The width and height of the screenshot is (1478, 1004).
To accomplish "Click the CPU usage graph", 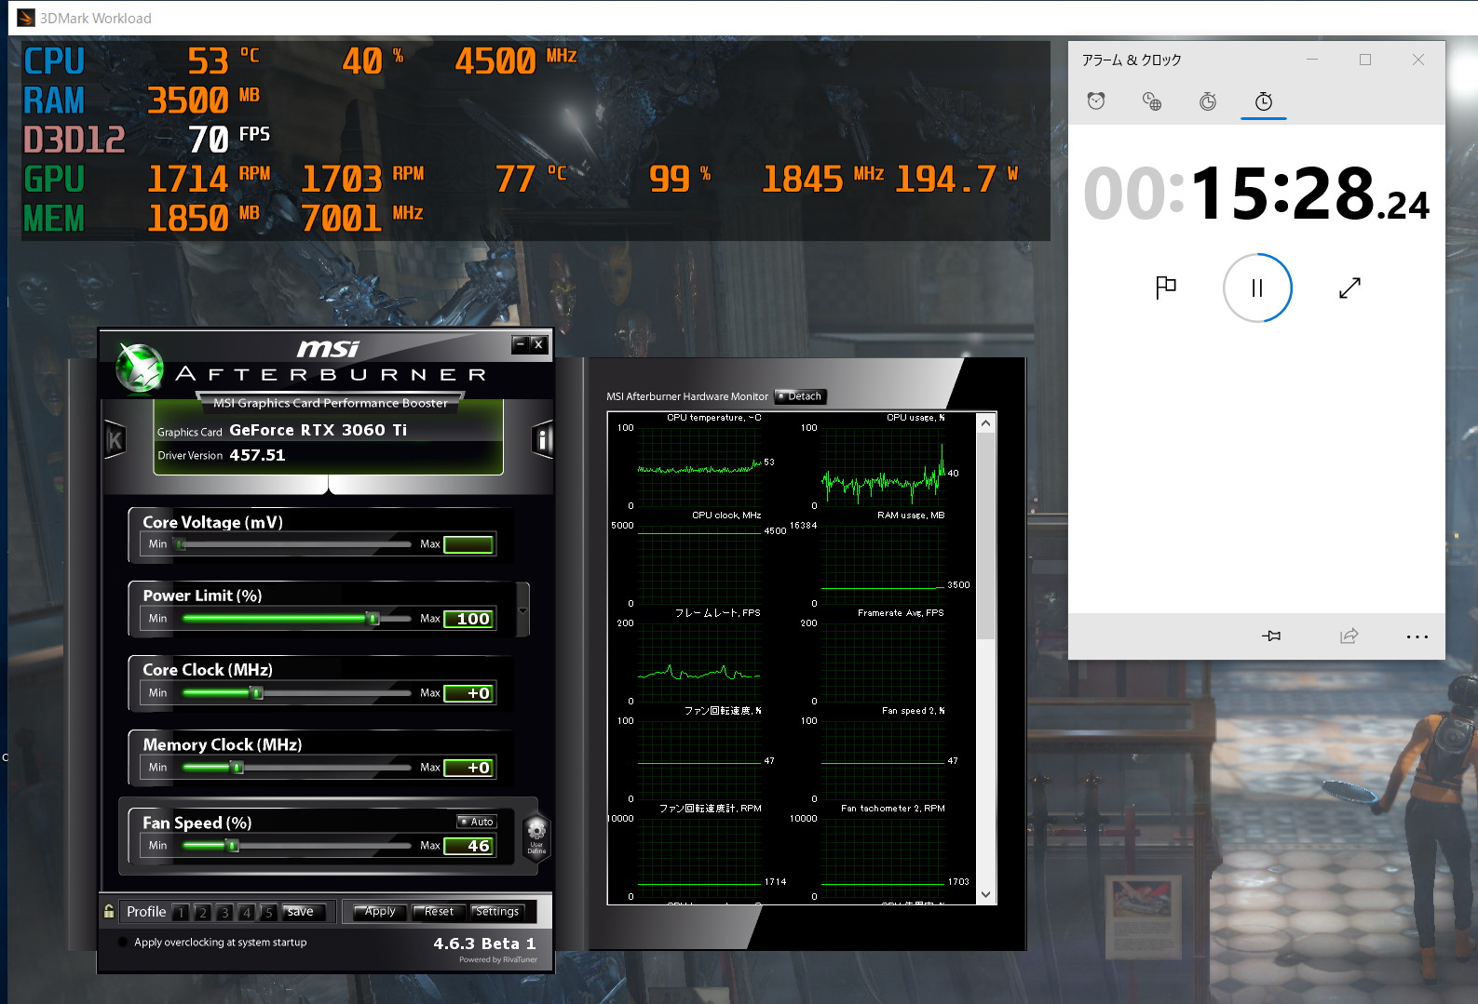I will coord(883,466).
